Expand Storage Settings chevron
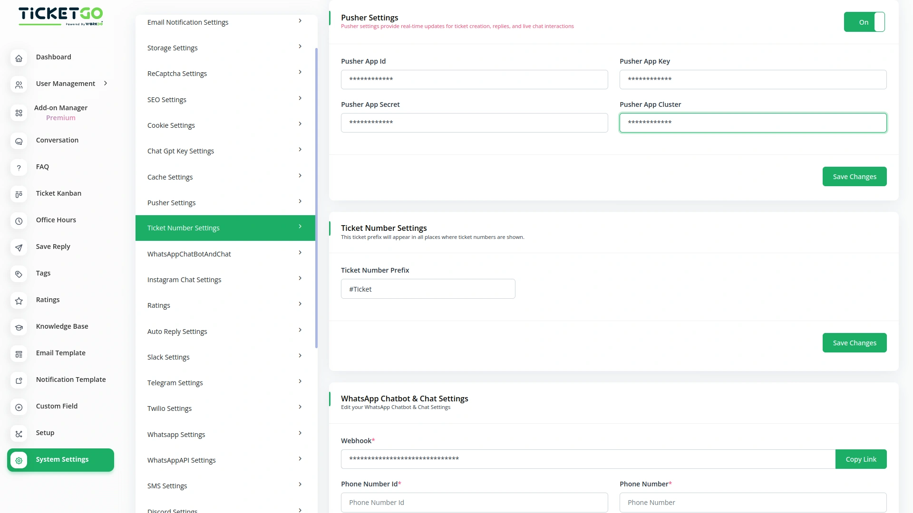Viewport: 913px width, 513px height. [300, 47]
